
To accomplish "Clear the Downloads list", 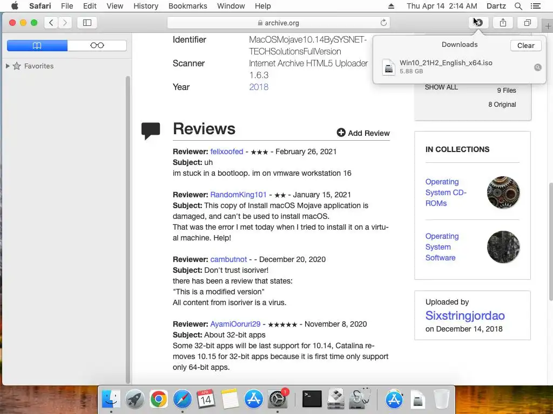I will click(525, 45).
